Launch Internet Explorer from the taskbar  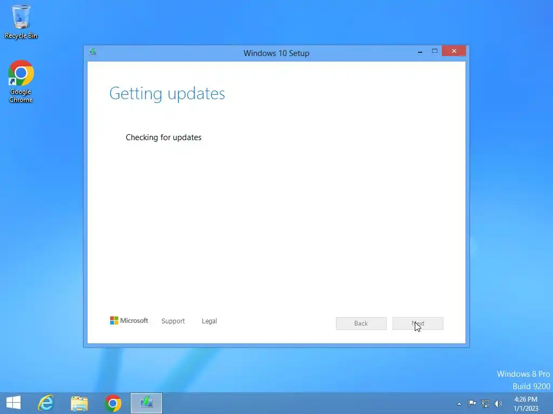[x=46, y=403]
